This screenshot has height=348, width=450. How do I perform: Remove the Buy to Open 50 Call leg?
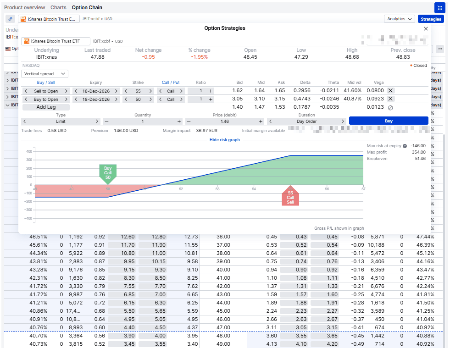(x=390, y=99)
